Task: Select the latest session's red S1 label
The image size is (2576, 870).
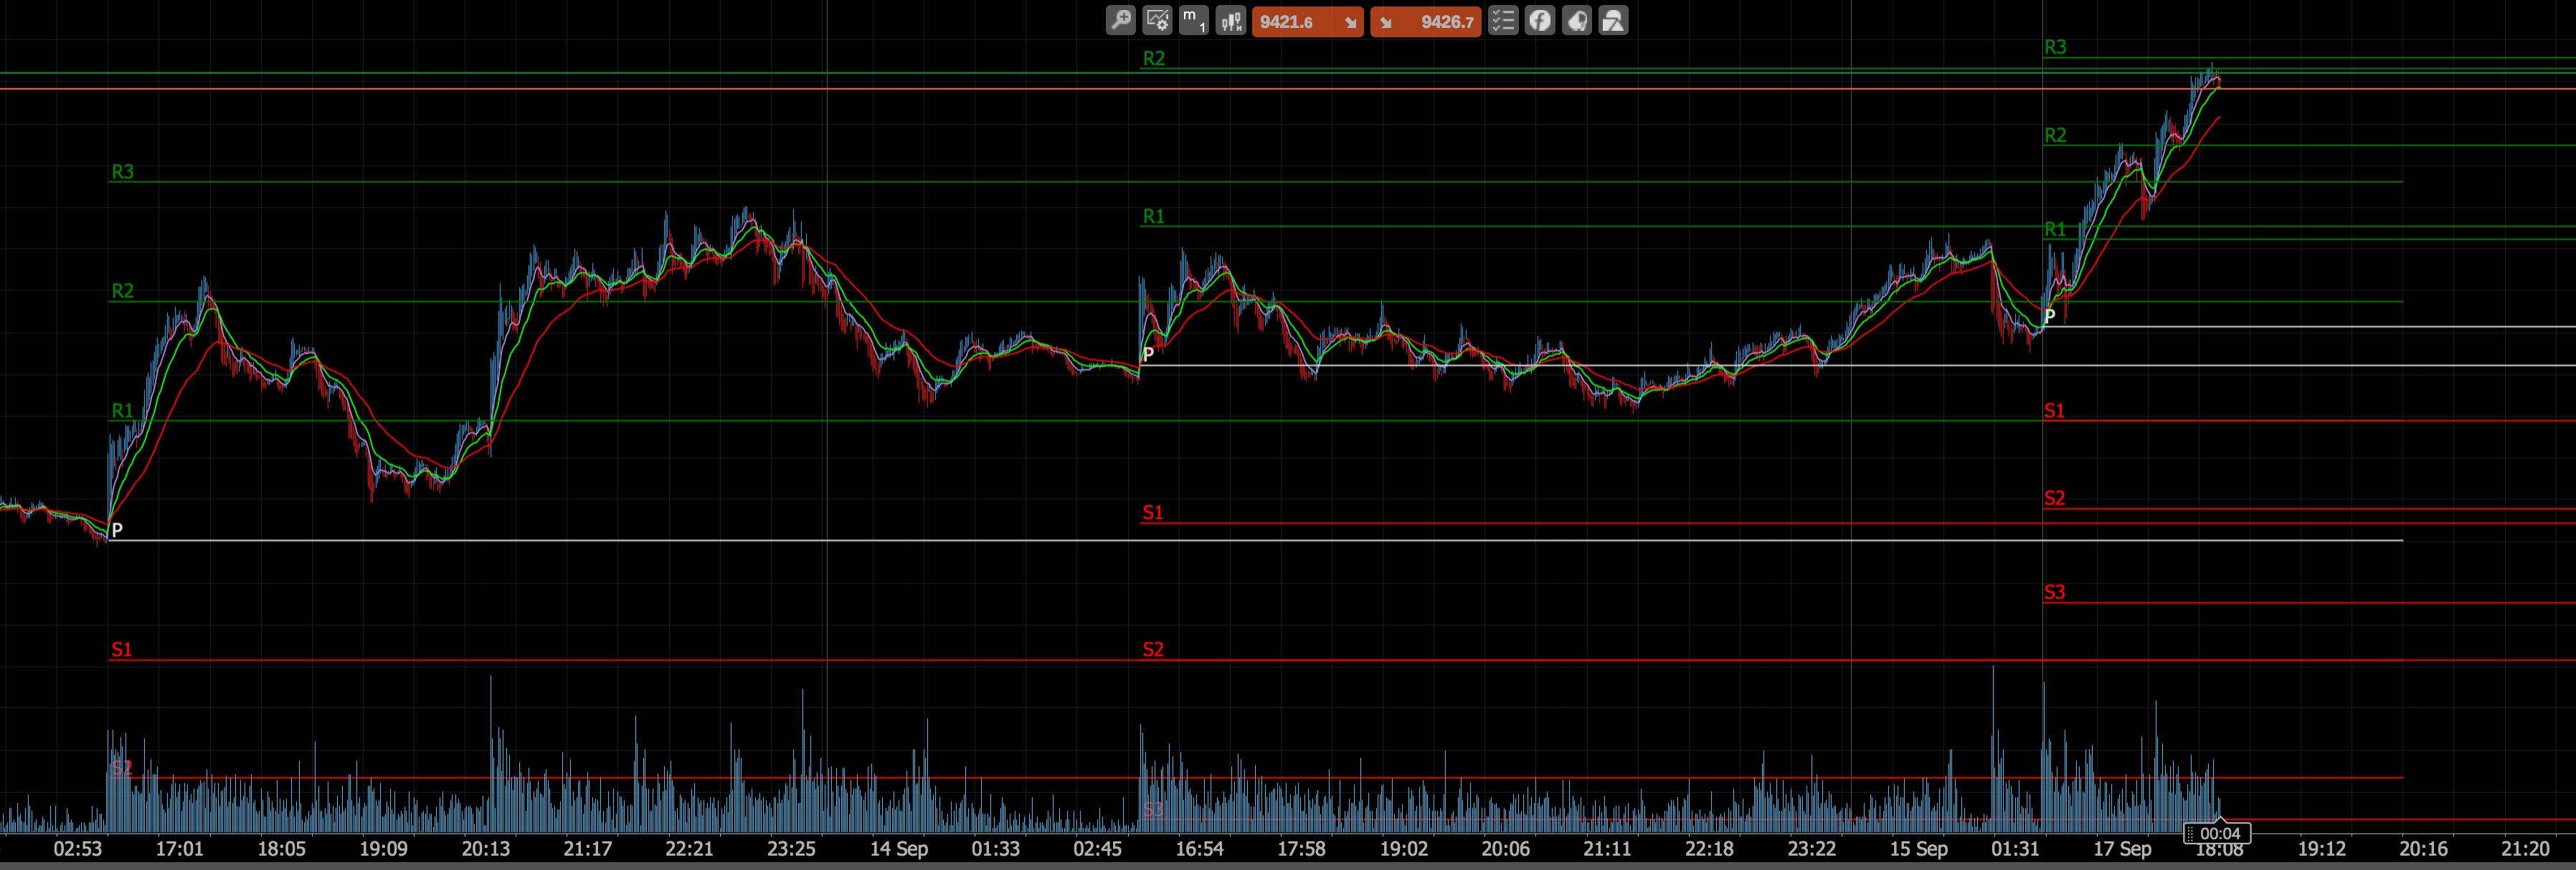Action: pyautogui.click(x=2055, y=411)
